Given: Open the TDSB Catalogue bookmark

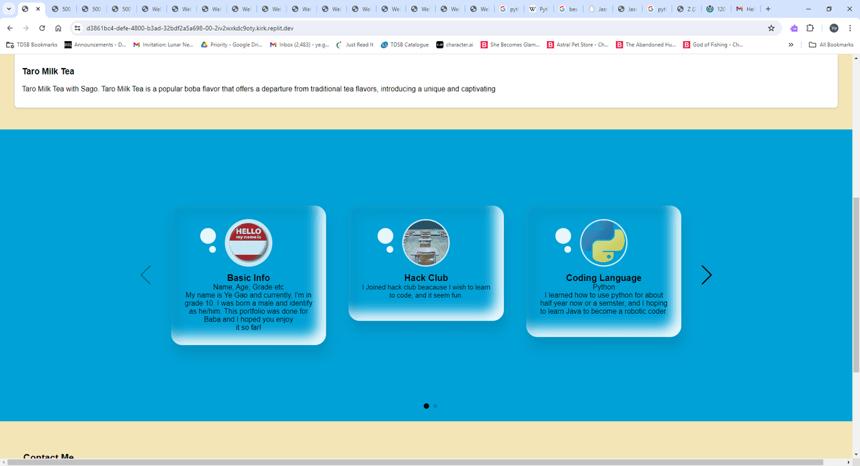Looking at the screenshot, I should (x=404, y=45).
